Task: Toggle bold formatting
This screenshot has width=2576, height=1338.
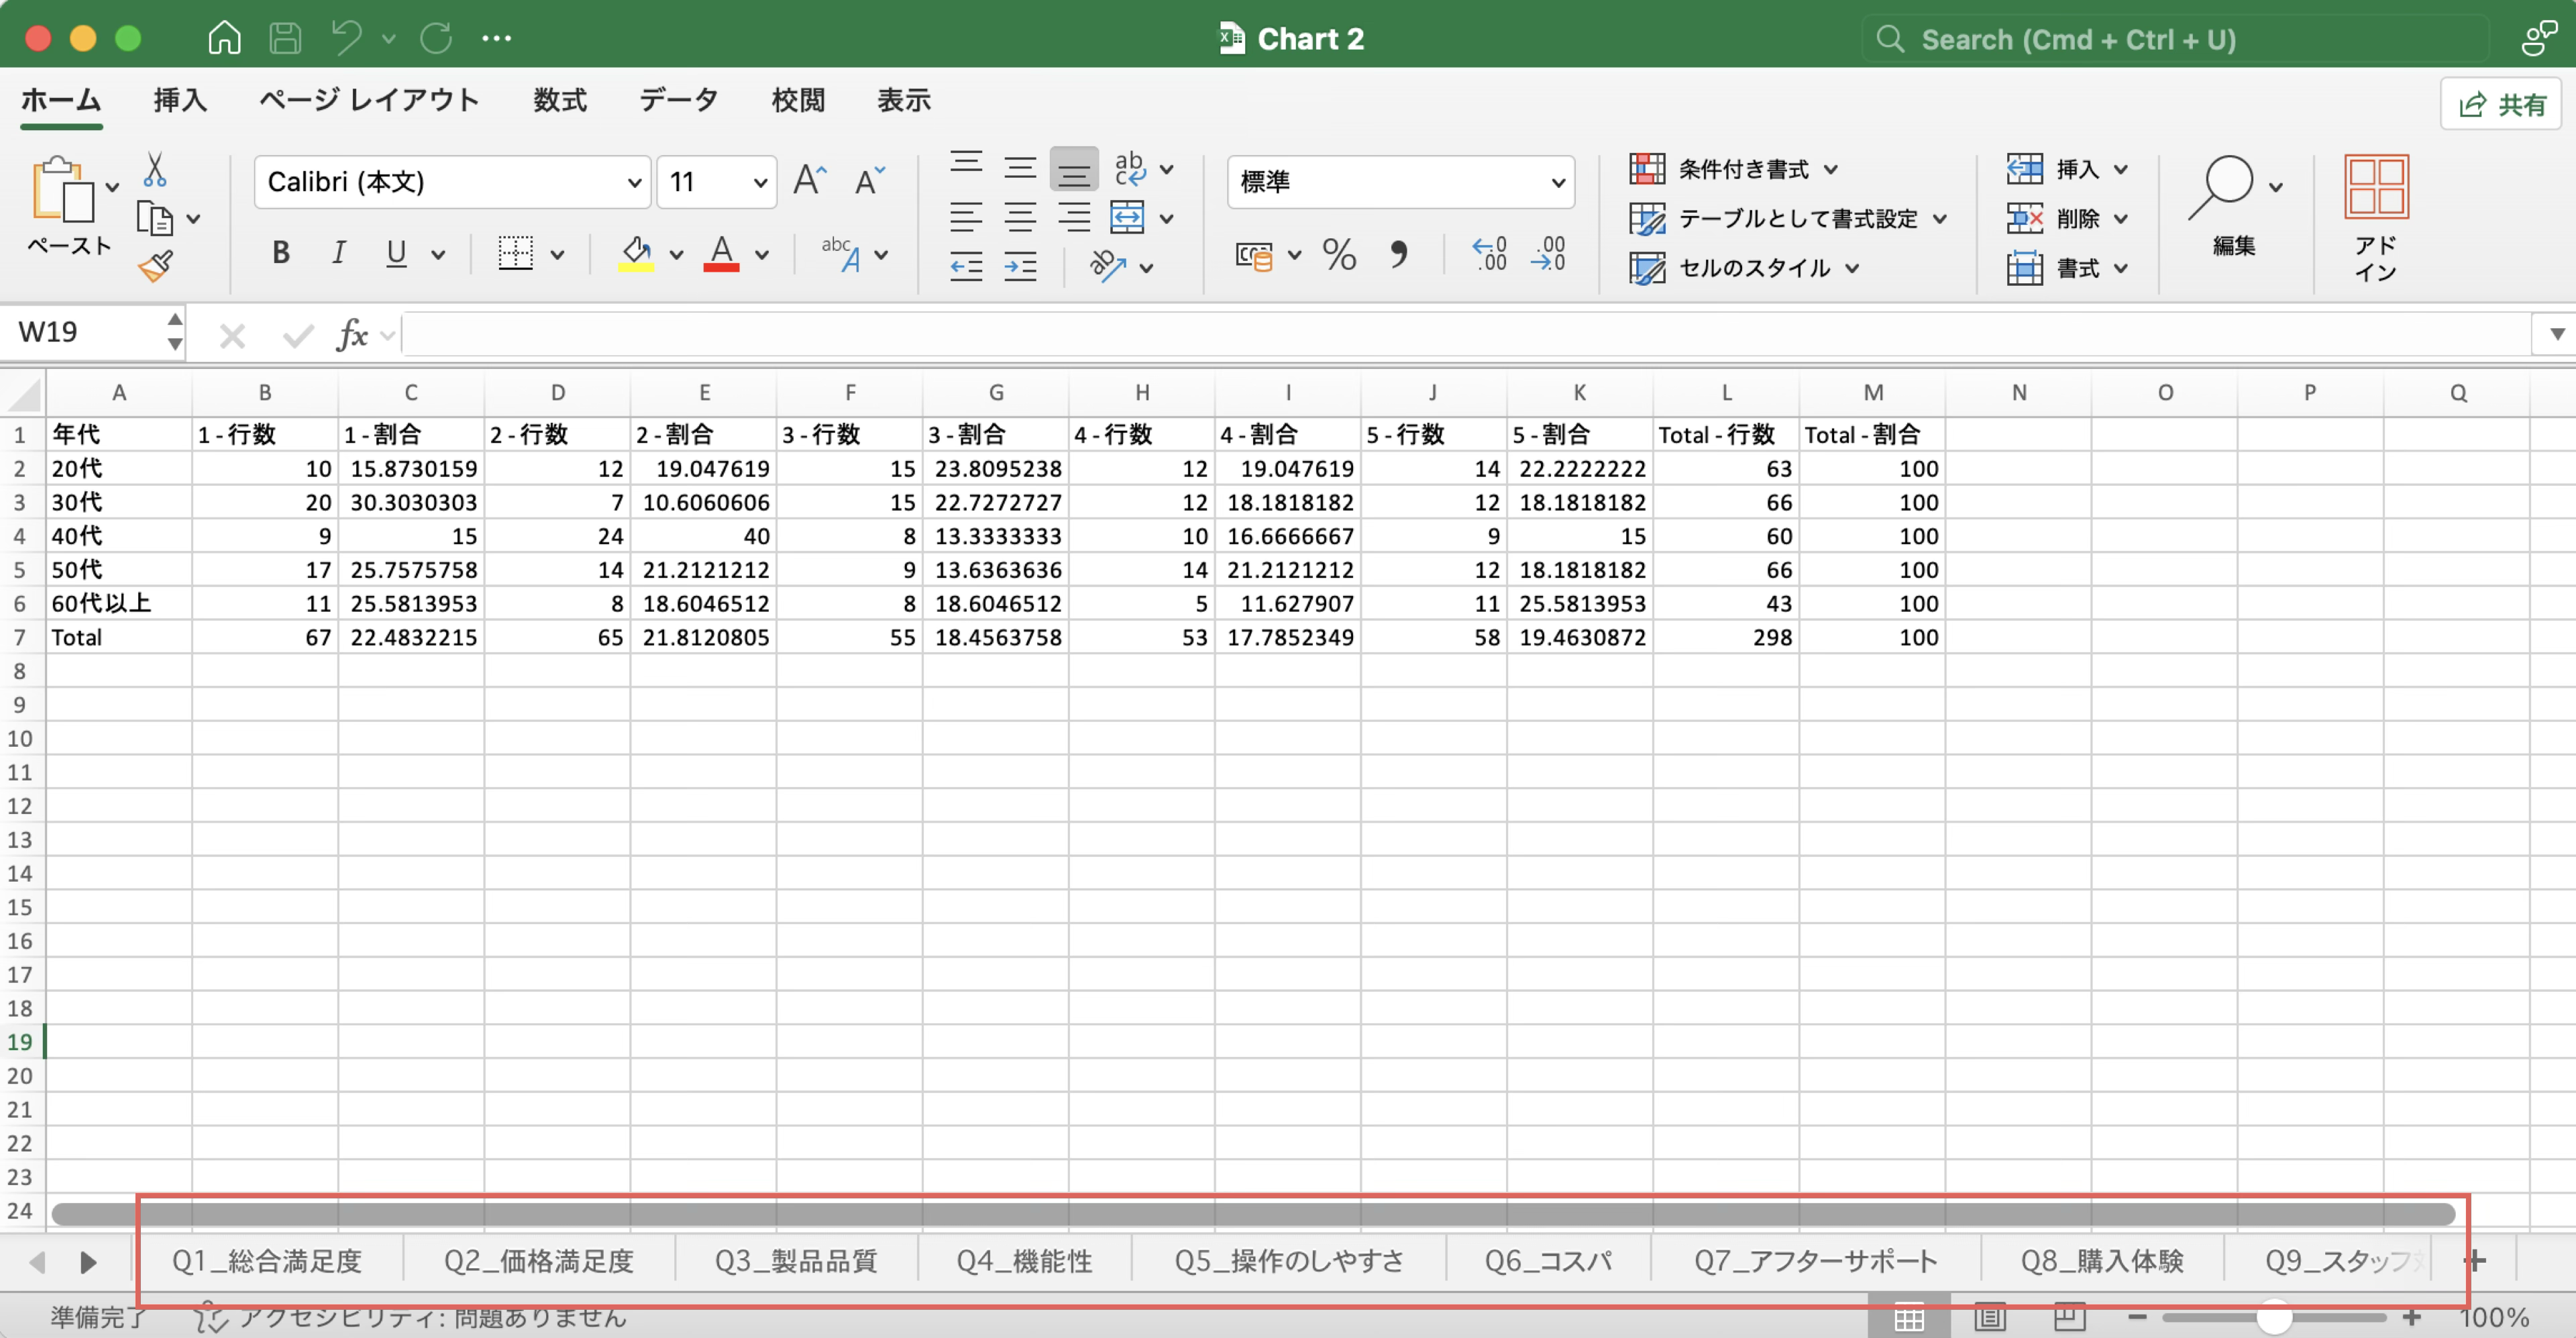Action: [x=281, y=254]
